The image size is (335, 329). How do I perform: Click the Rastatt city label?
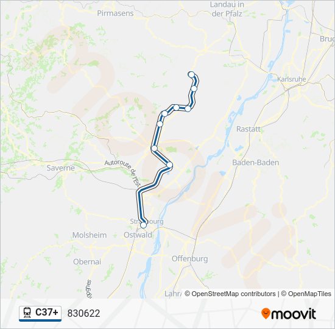[249, 129]
